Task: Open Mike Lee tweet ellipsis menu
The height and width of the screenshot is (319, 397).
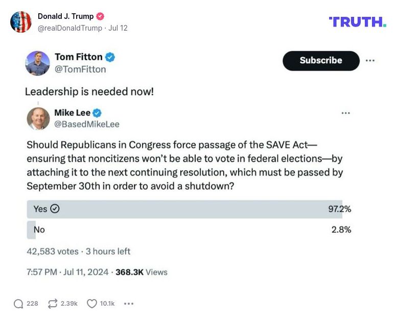Action: click(x=345, y=113)
